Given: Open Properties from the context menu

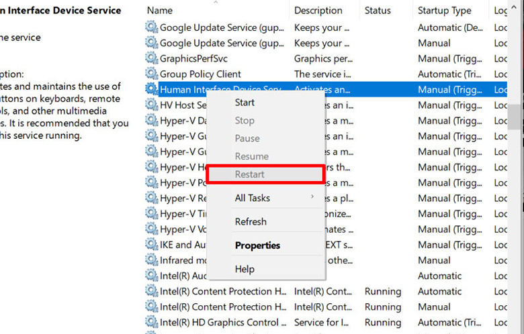Looking at the screenshot, I should point(257,245).
